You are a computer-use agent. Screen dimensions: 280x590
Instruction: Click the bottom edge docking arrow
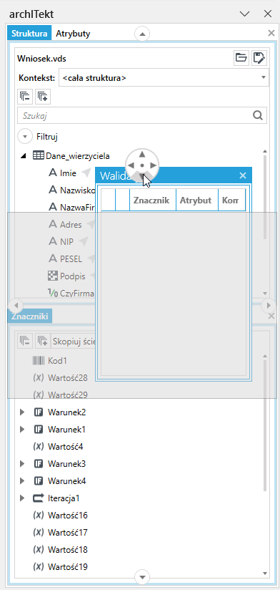tap(142, 576)
